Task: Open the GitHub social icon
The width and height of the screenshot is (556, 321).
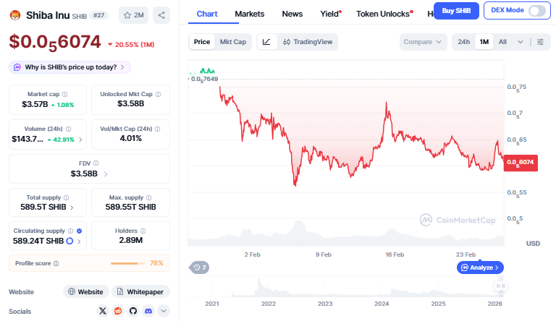Action: (132, 311)
